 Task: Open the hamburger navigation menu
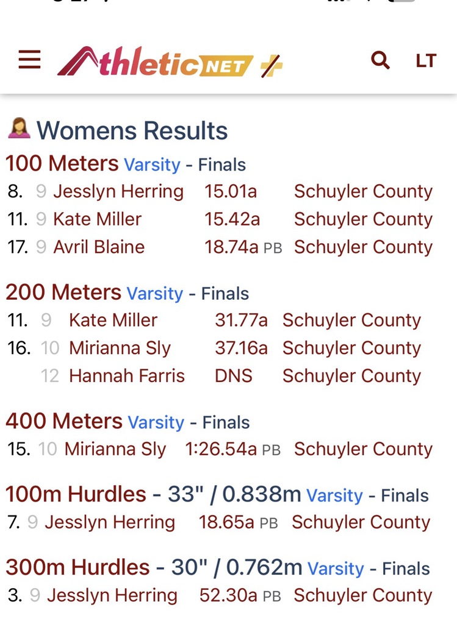[x=29, y=60]
